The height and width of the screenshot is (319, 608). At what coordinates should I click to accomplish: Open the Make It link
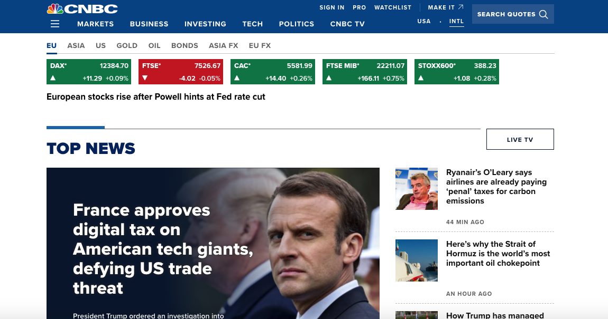point(441,7)
